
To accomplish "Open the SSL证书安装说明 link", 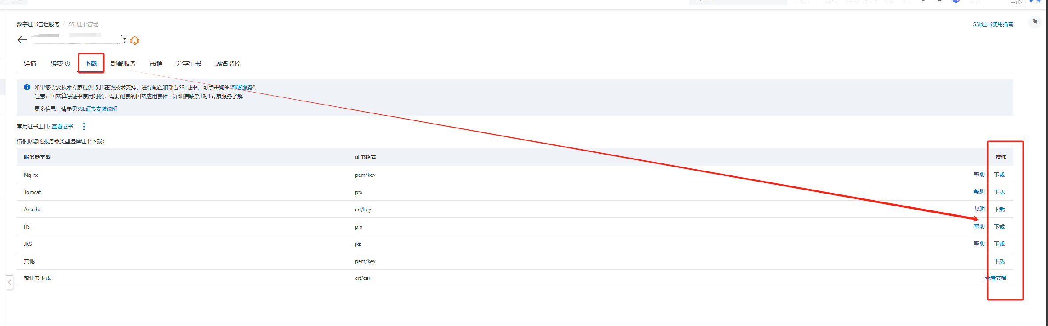I will 97,109.
